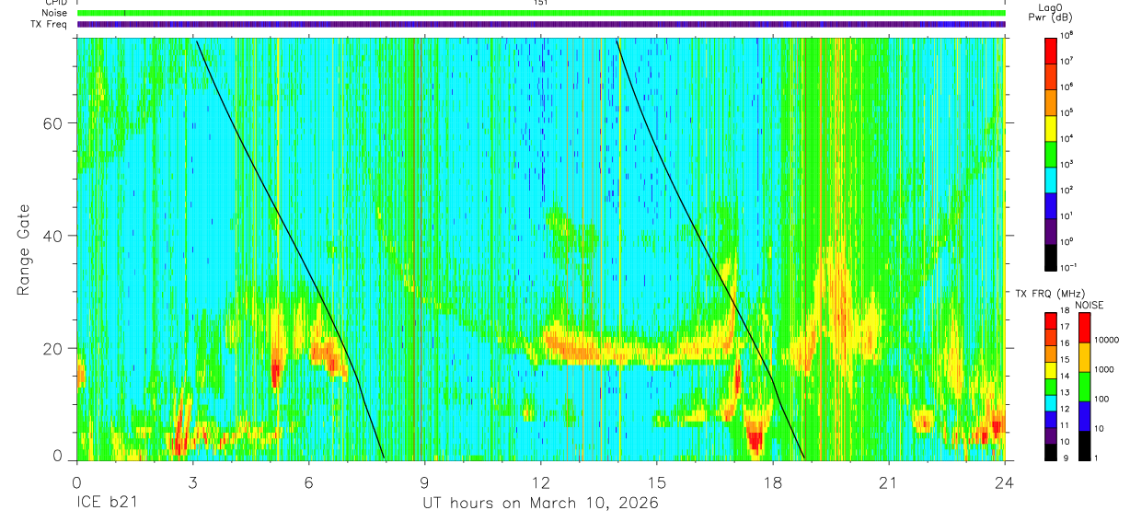
Task: Click the x-axis tick label '12'
Action: click(541, 482)
